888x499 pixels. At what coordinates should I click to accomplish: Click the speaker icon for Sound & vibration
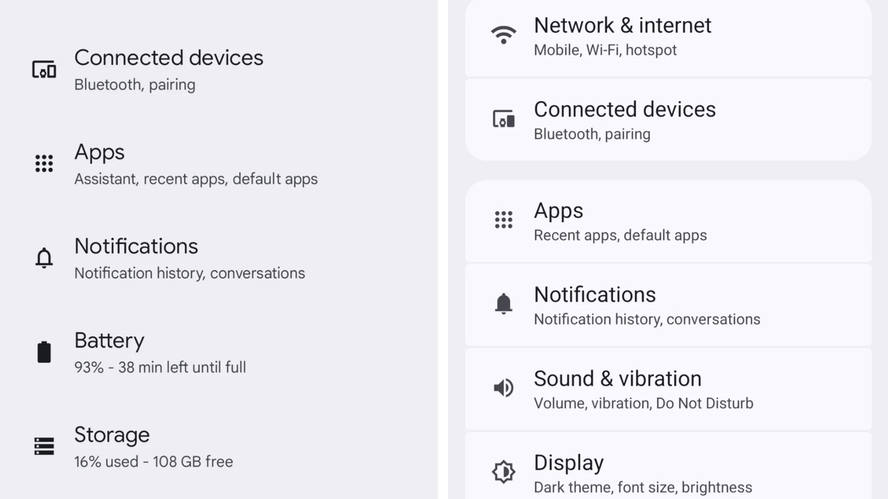(504, 388)
